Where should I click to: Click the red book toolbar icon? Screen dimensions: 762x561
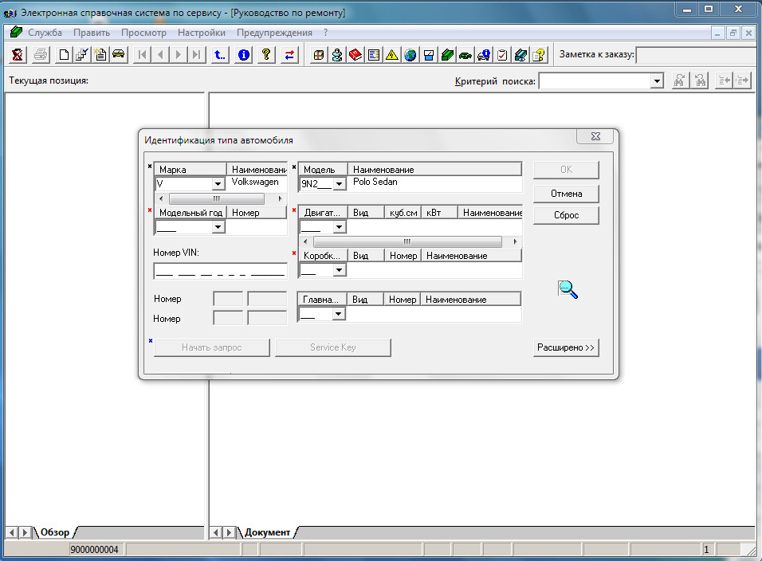(355, 55)
